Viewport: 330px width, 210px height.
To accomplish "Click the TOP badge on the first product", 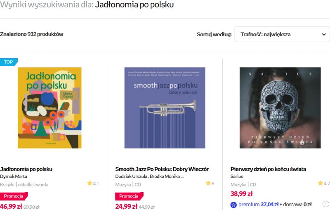I will (x=9, y=62).
